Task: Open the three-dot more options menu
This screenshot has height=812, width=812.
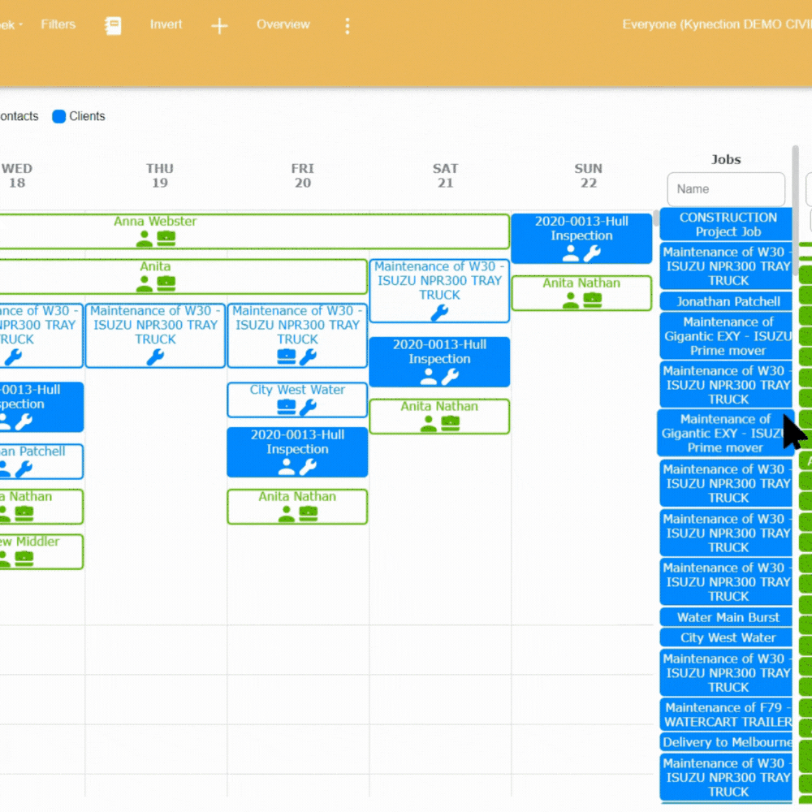Action: click(347, 25)
